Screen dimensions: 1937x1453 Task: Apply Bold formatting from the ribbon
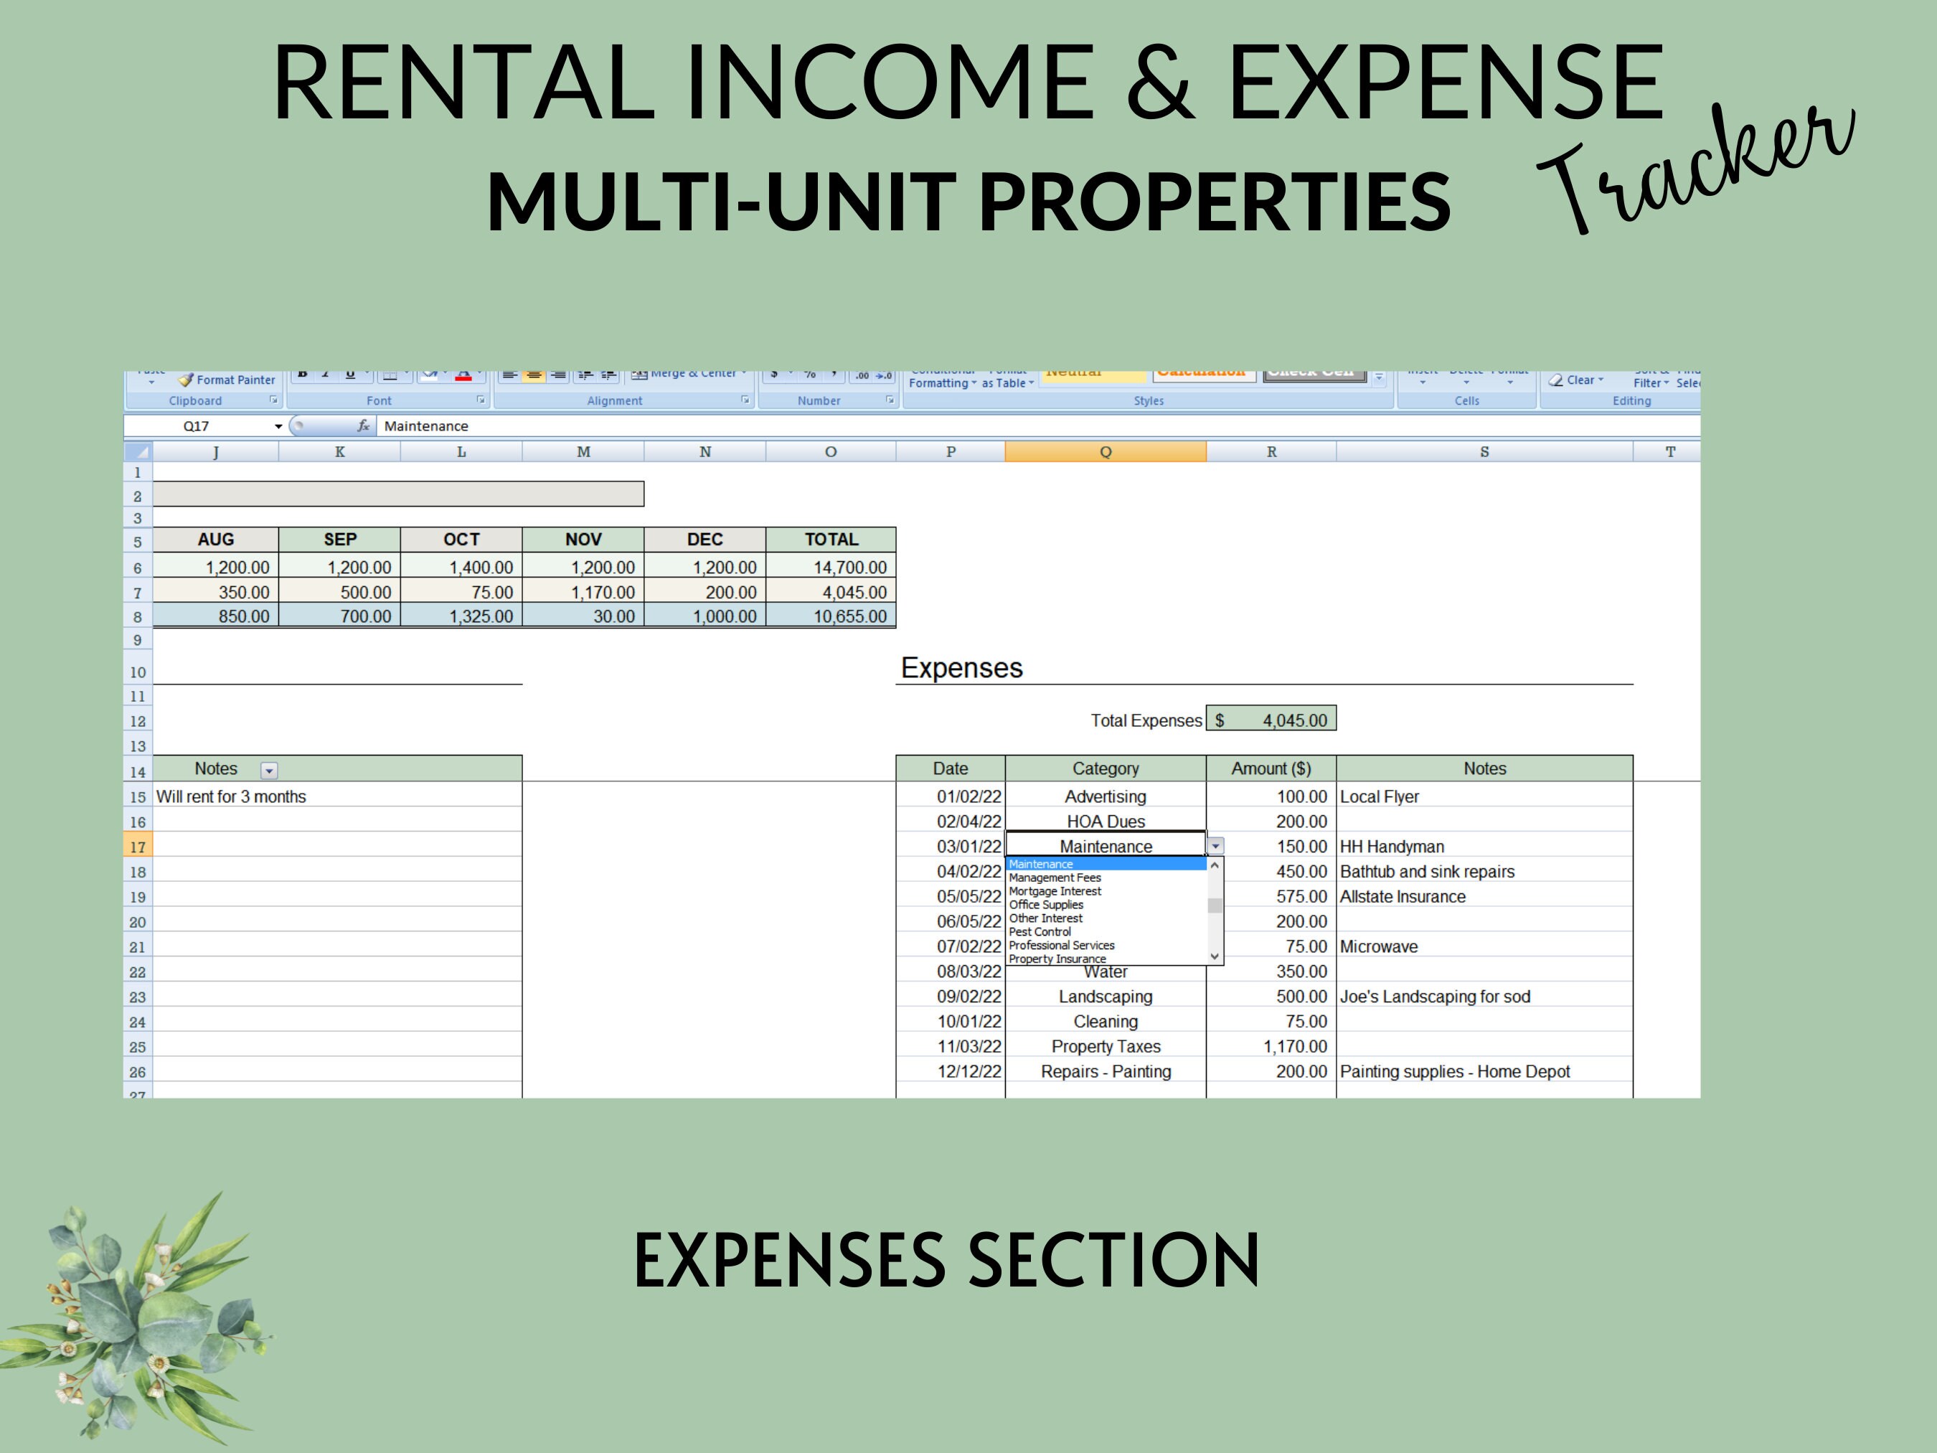[x=303, y=374]
